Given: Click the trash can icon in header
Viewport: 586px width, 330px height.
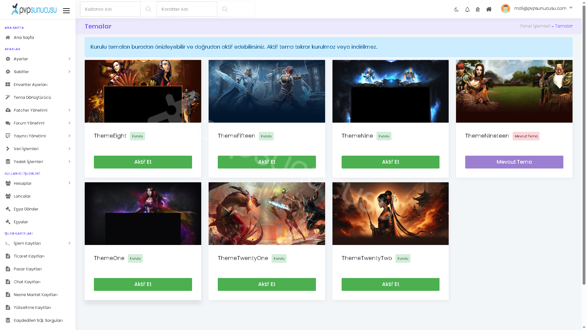Looking at the screenshot, I should click(x=478, y=9).
